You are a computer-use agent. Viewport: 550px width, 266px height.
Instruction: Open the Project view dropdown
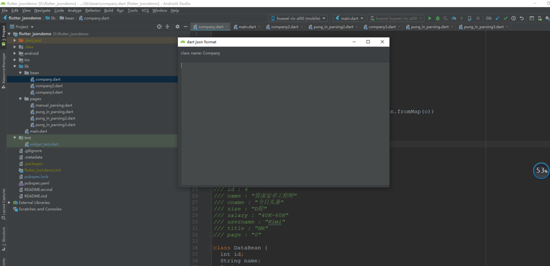[x=22, y=27]
